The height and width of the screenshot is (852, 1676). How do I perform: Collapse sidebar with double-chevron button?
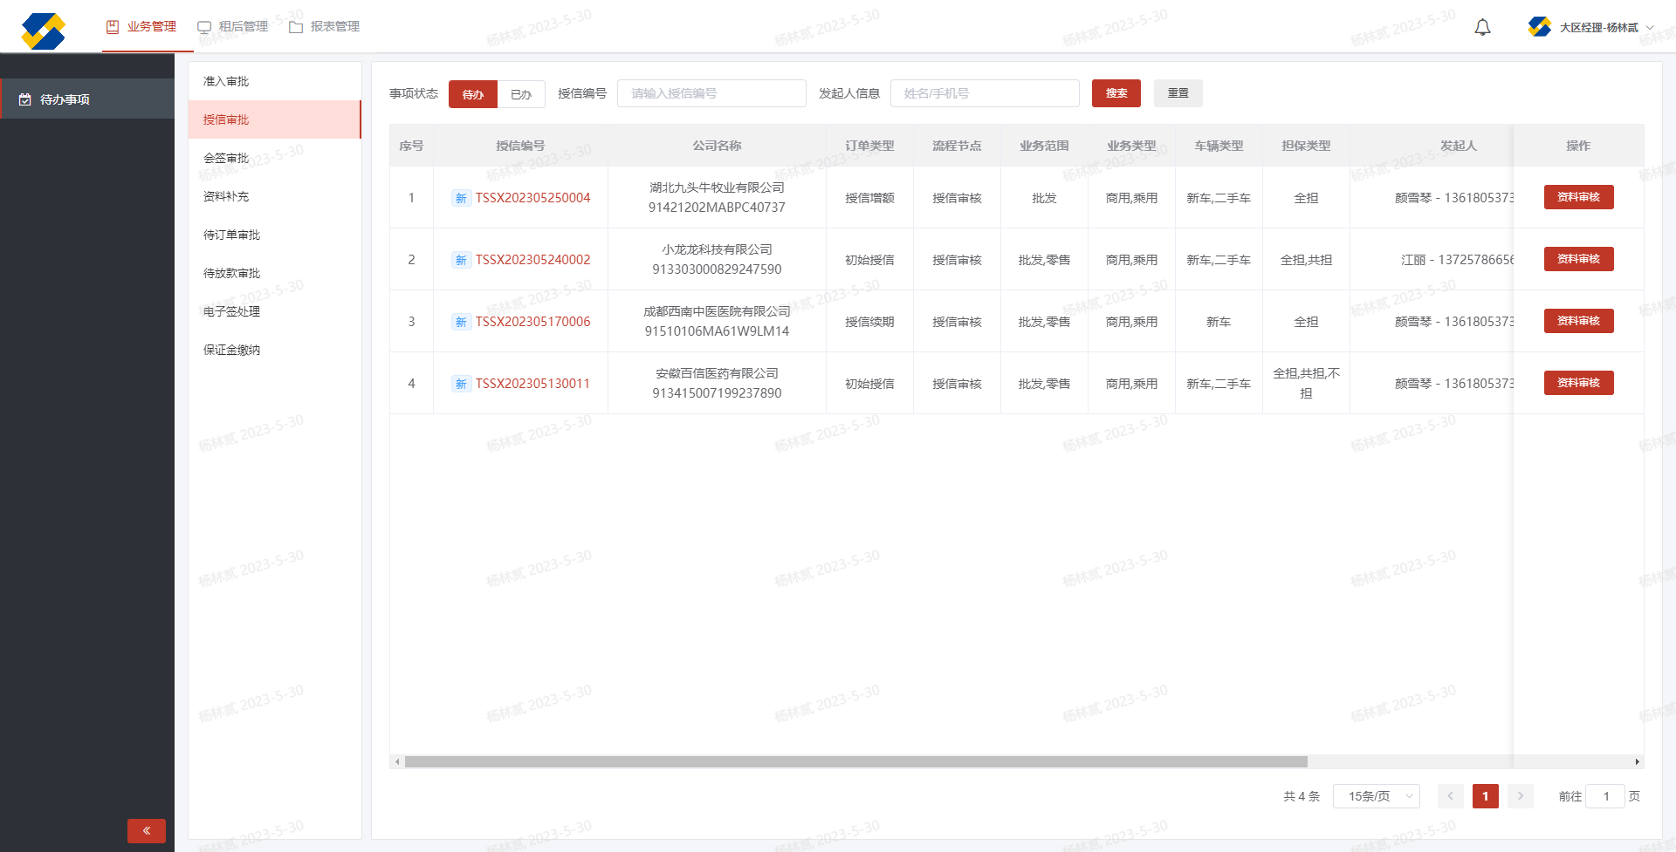(x=147, y=830)
